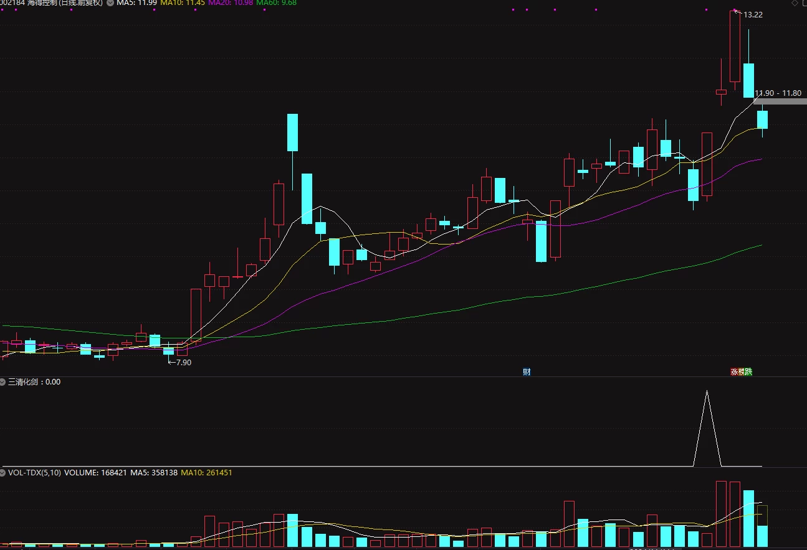807x550 pixels.
Task: Select the MA5: 11.99 label
Action: (136, 3)
